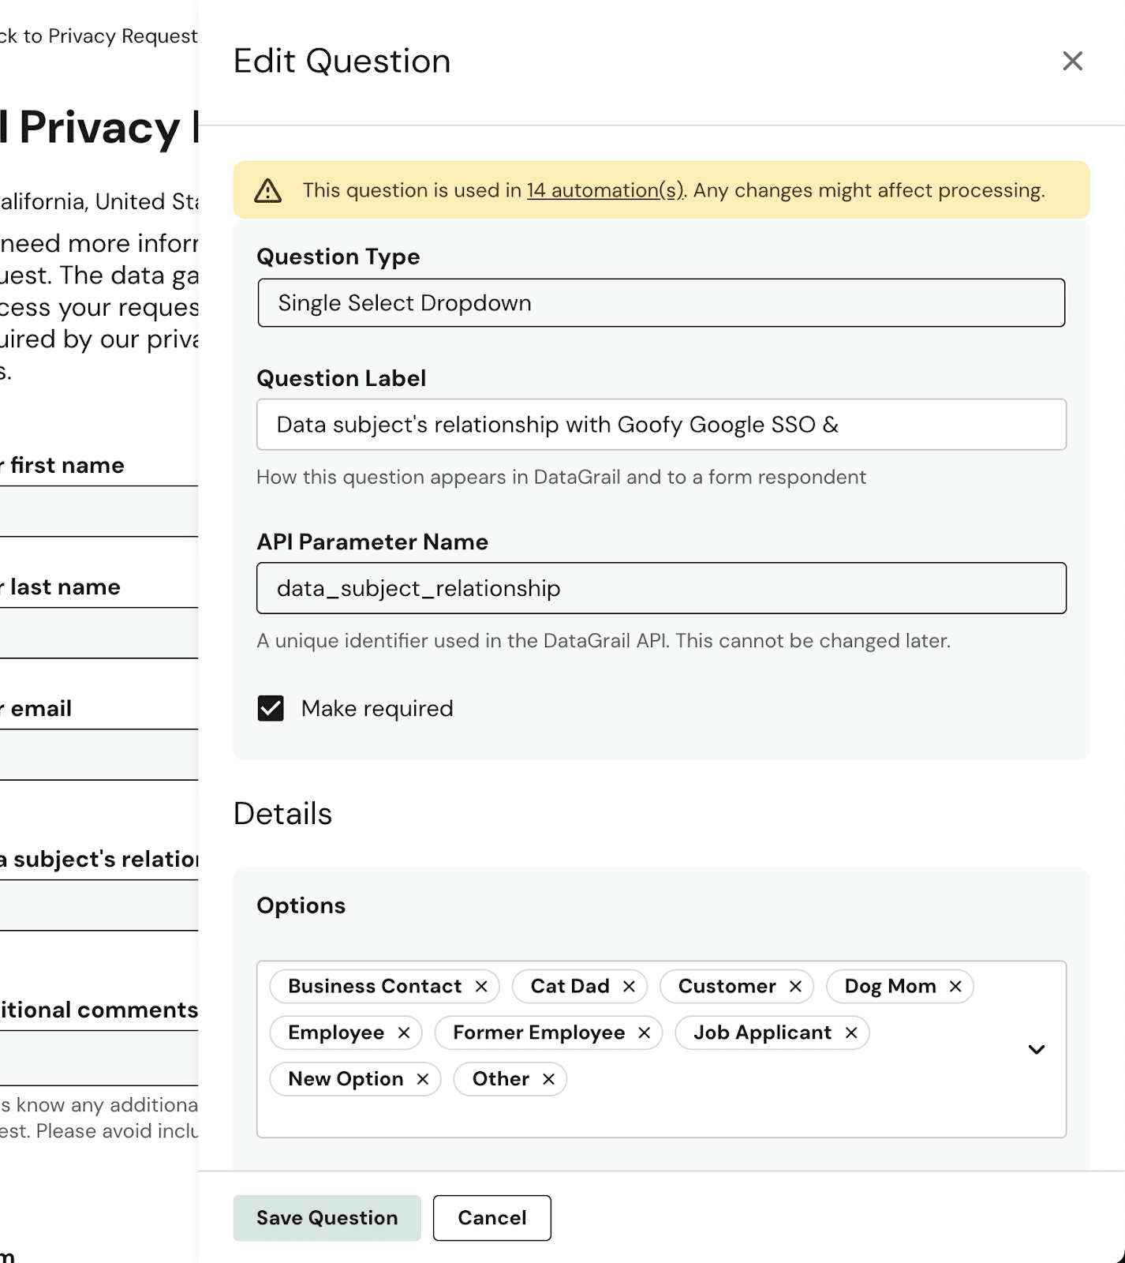Go back to Privacy Requests
Viewport: 1125px width, 1263px height.
tap(99, 36)
